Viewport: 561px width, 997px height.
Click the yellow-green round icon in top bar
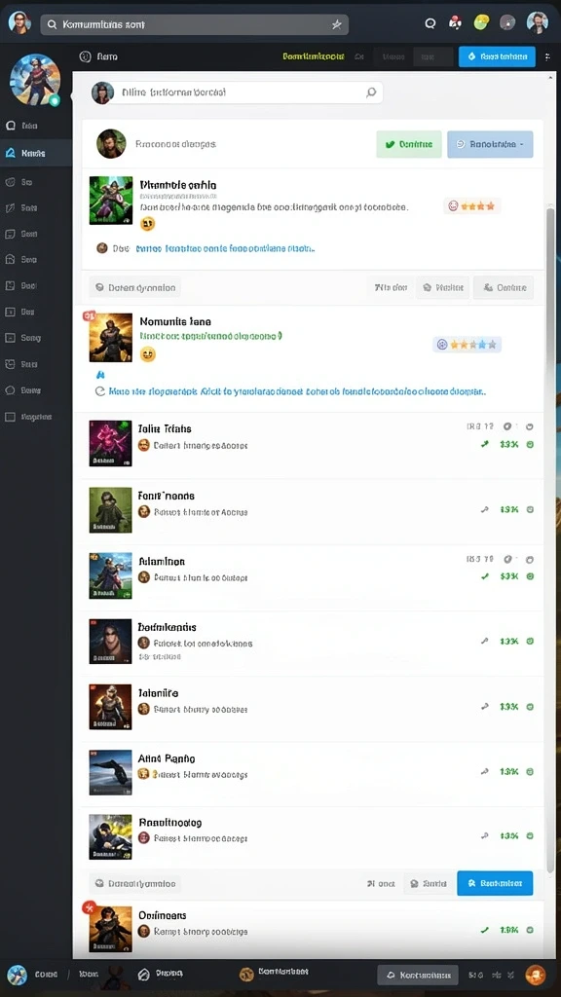pyautogui.click(x=481, y=23)
